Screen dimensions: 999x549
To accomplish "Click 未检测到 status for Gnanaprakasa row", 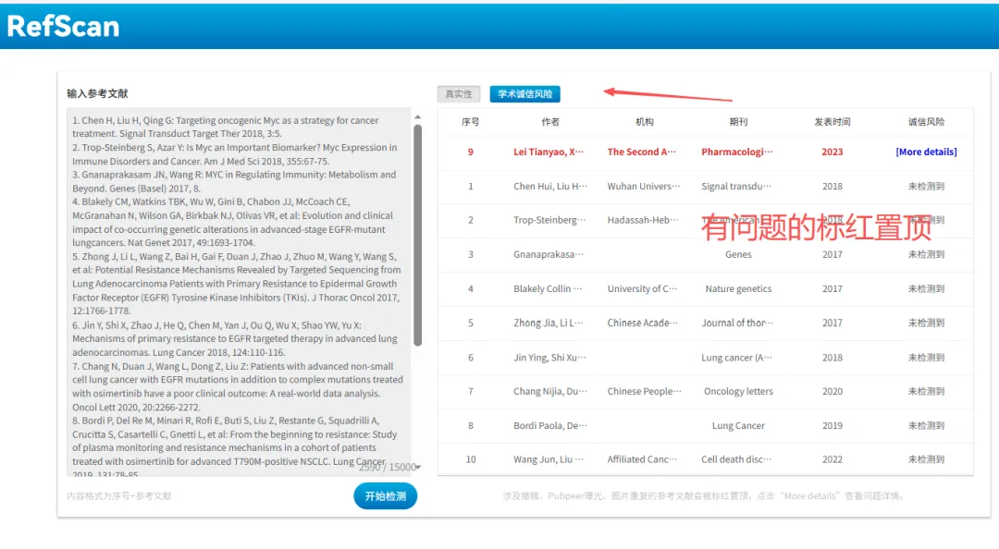I will click(x=926, y=254).
